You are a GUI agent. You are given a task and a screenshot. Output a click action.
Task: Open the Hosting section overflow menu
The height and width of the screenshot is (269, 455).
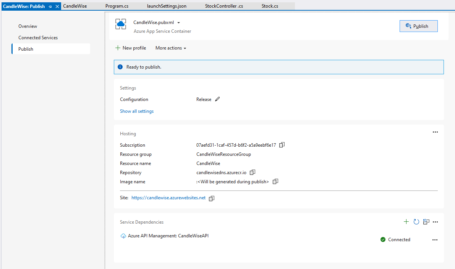(x=435, y=132)
